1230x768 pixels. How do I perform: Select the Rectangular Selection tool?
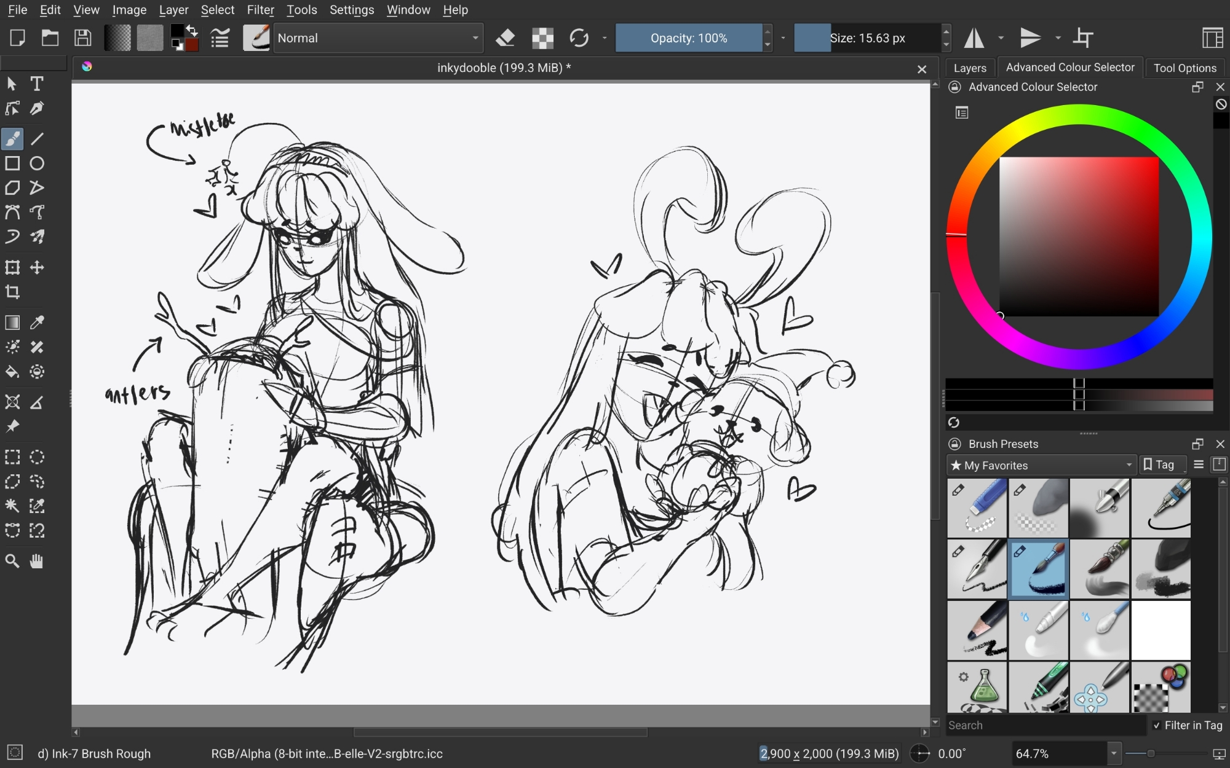(x=12, y=457)
